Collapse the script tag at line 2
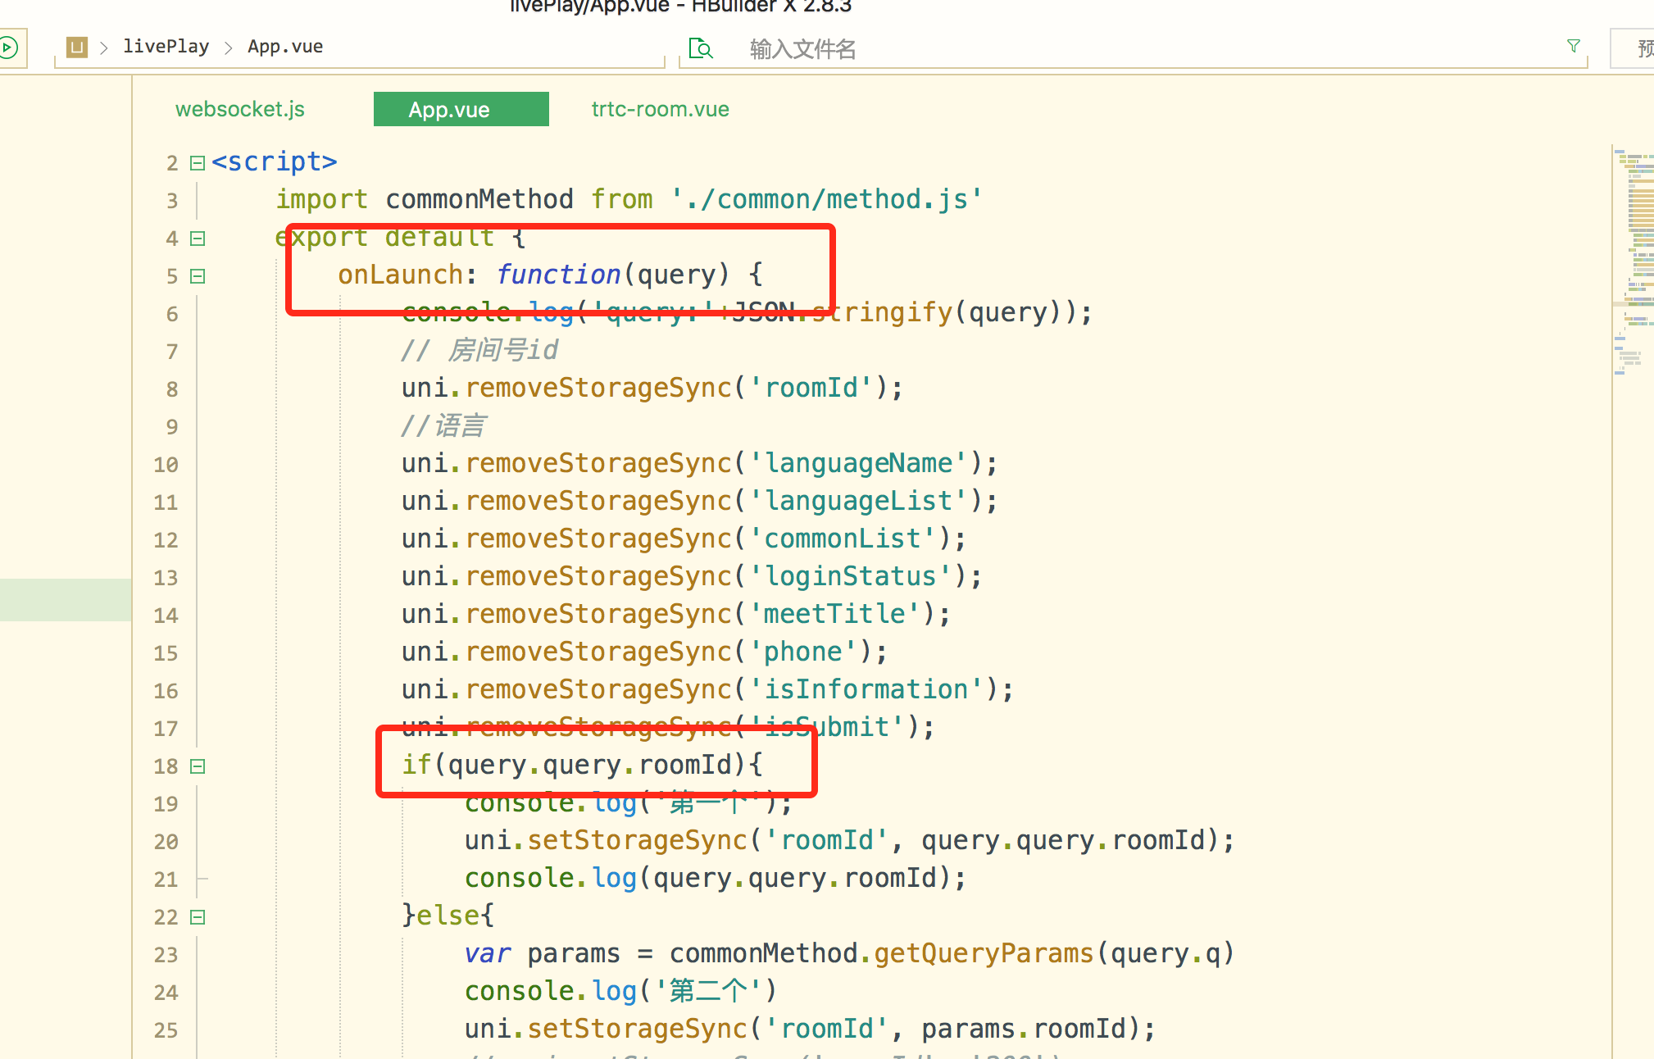Screen dimensions: 1654x1059 (x=198, y=163)
